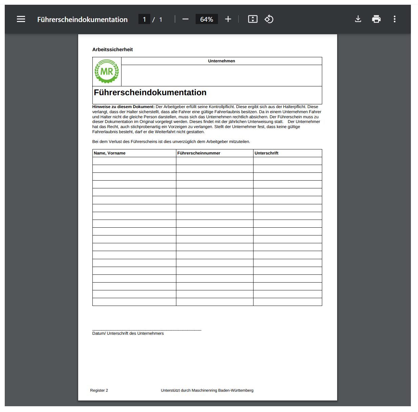Click the Name, Vorname column header
Viewport: 418px width, 412px height.
tap(110, 153)
